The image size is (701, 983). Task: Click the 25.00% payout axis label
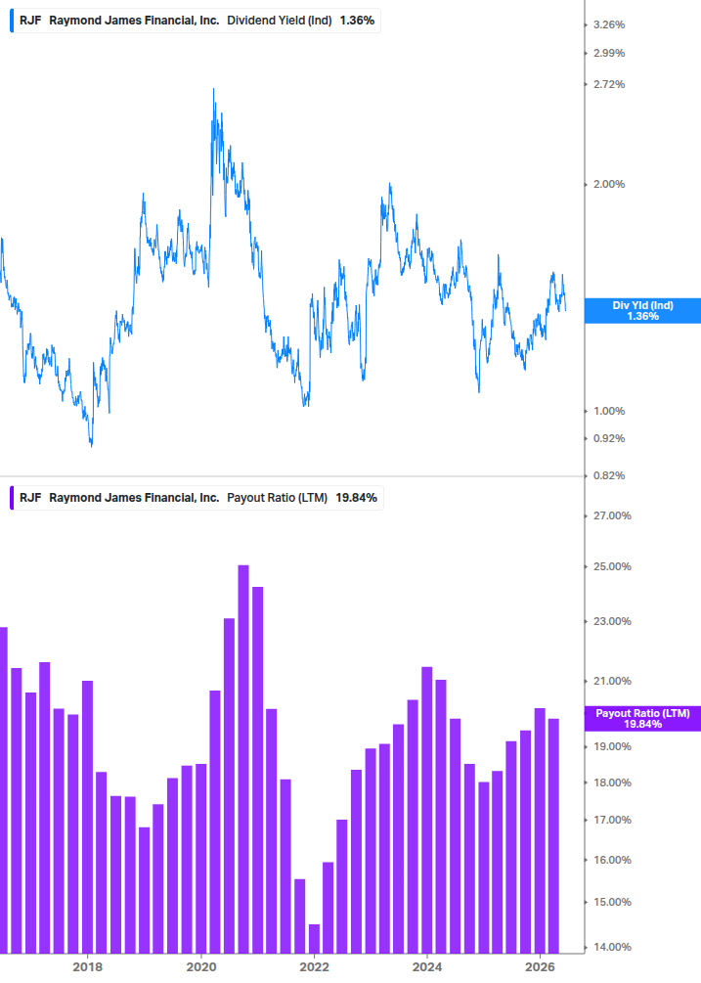(x=612, y=566)
